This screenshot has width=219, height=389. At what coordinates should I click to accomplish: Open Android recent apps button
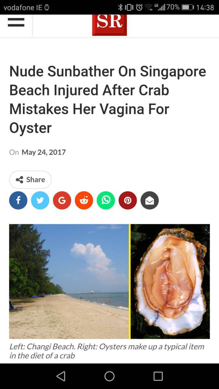pyautogui.click(x=158, y=376)
